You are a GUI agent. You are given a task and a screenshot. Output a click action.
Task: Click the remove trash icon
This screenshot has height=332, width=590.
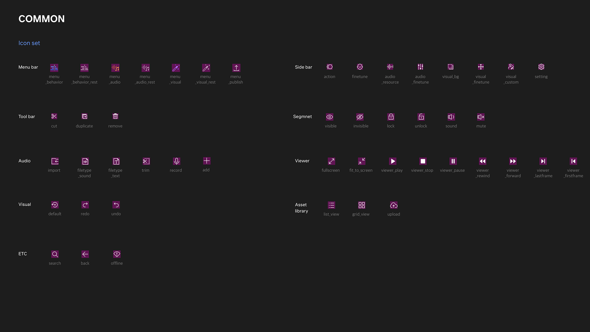115,116
